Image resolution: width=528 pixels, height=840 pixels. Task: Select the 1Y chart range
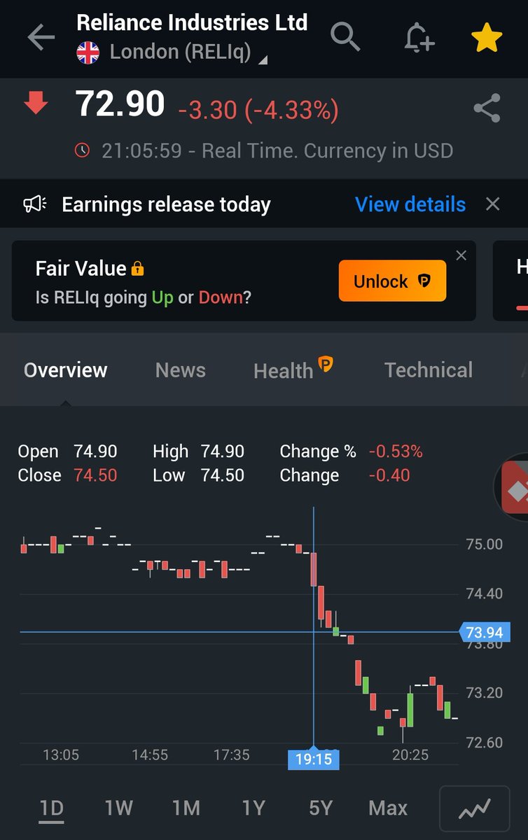[253, 808]
